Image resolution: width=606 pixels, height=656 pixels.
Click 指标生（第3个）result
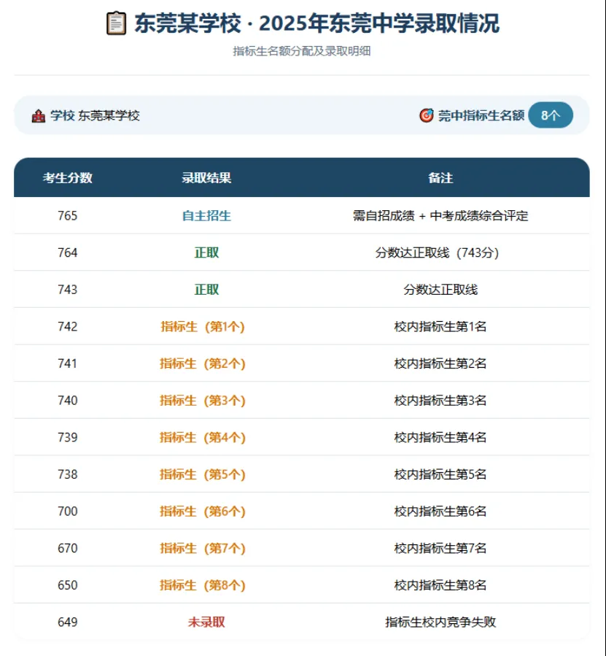(x=203, y=401)
